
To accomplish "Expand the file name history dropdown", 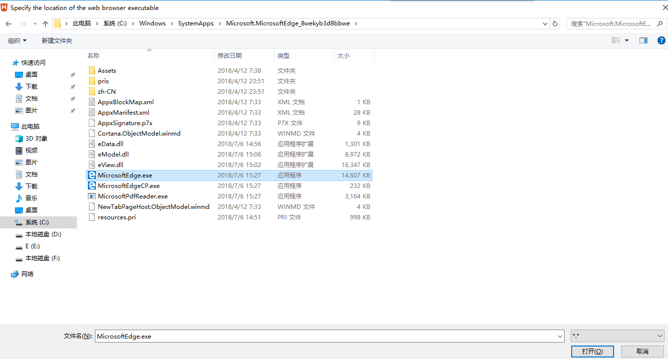I will [x=560, y=336].
